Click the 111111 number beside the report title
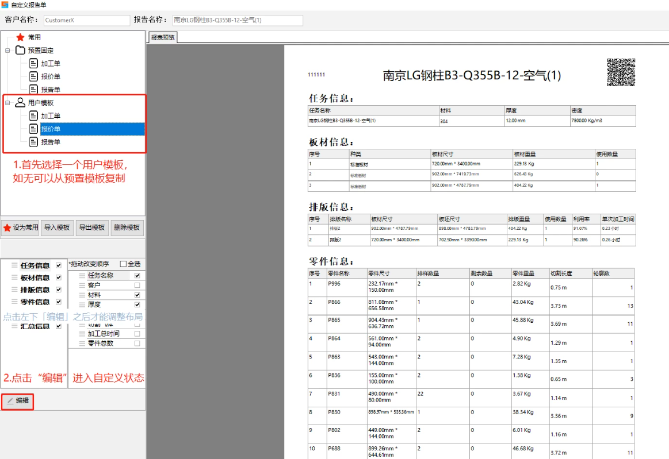 click(x=316, y=75)
